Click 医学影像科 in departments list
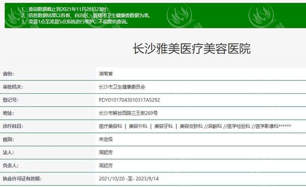The width and height of the screenshot is (306, 187). pos(267,126)
